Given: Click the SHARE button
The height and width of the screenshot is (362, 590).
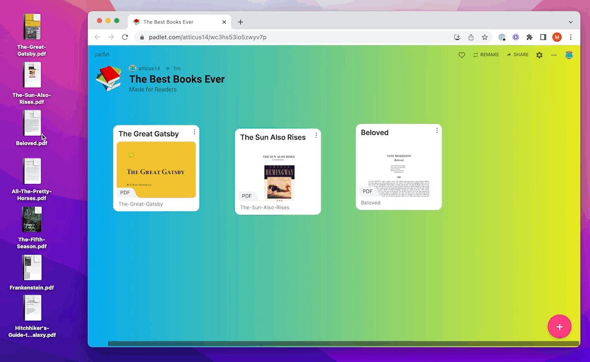Looking at the screenshot, I should coord(517,55).
